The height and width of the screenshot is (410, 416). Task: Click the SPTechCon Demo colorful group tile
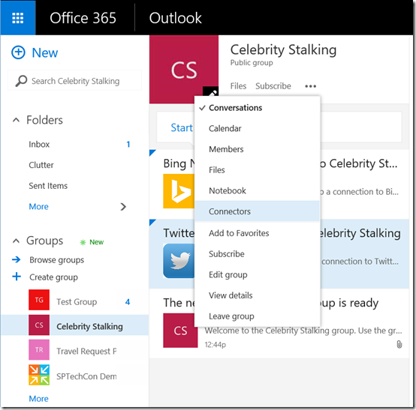(x=39, y=375)
